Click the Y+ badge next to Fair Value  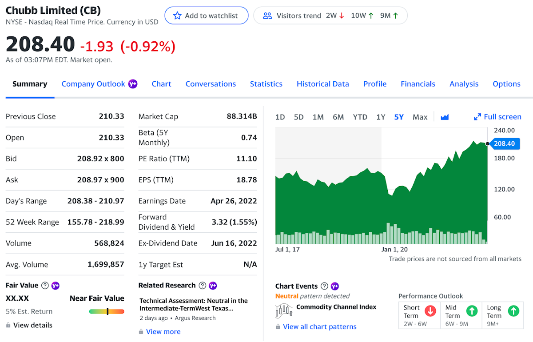pyautogui.click(x=56, y=286)
